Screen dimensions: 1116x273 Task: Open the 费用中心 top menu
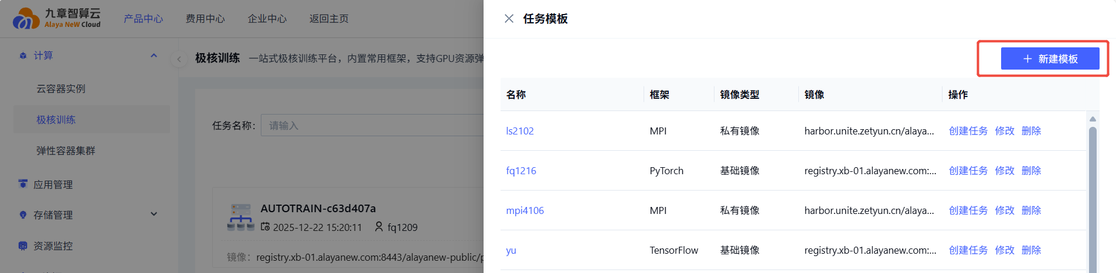tap(205, 19)
